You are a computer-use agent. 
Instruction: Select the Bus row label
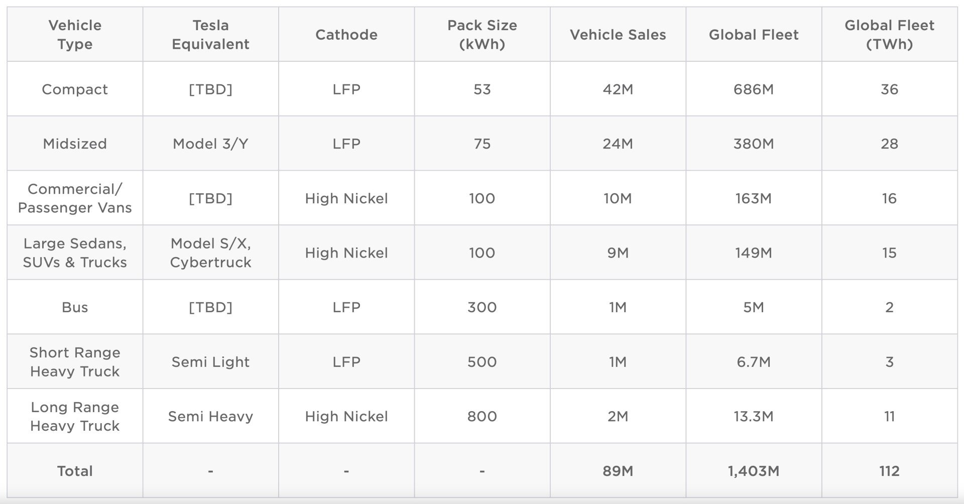click(75, 307)
